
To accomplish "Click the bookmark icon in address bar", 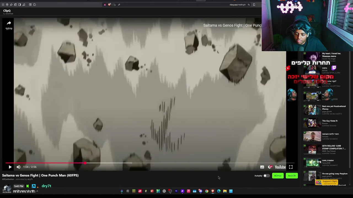I will tap(254, 5).
